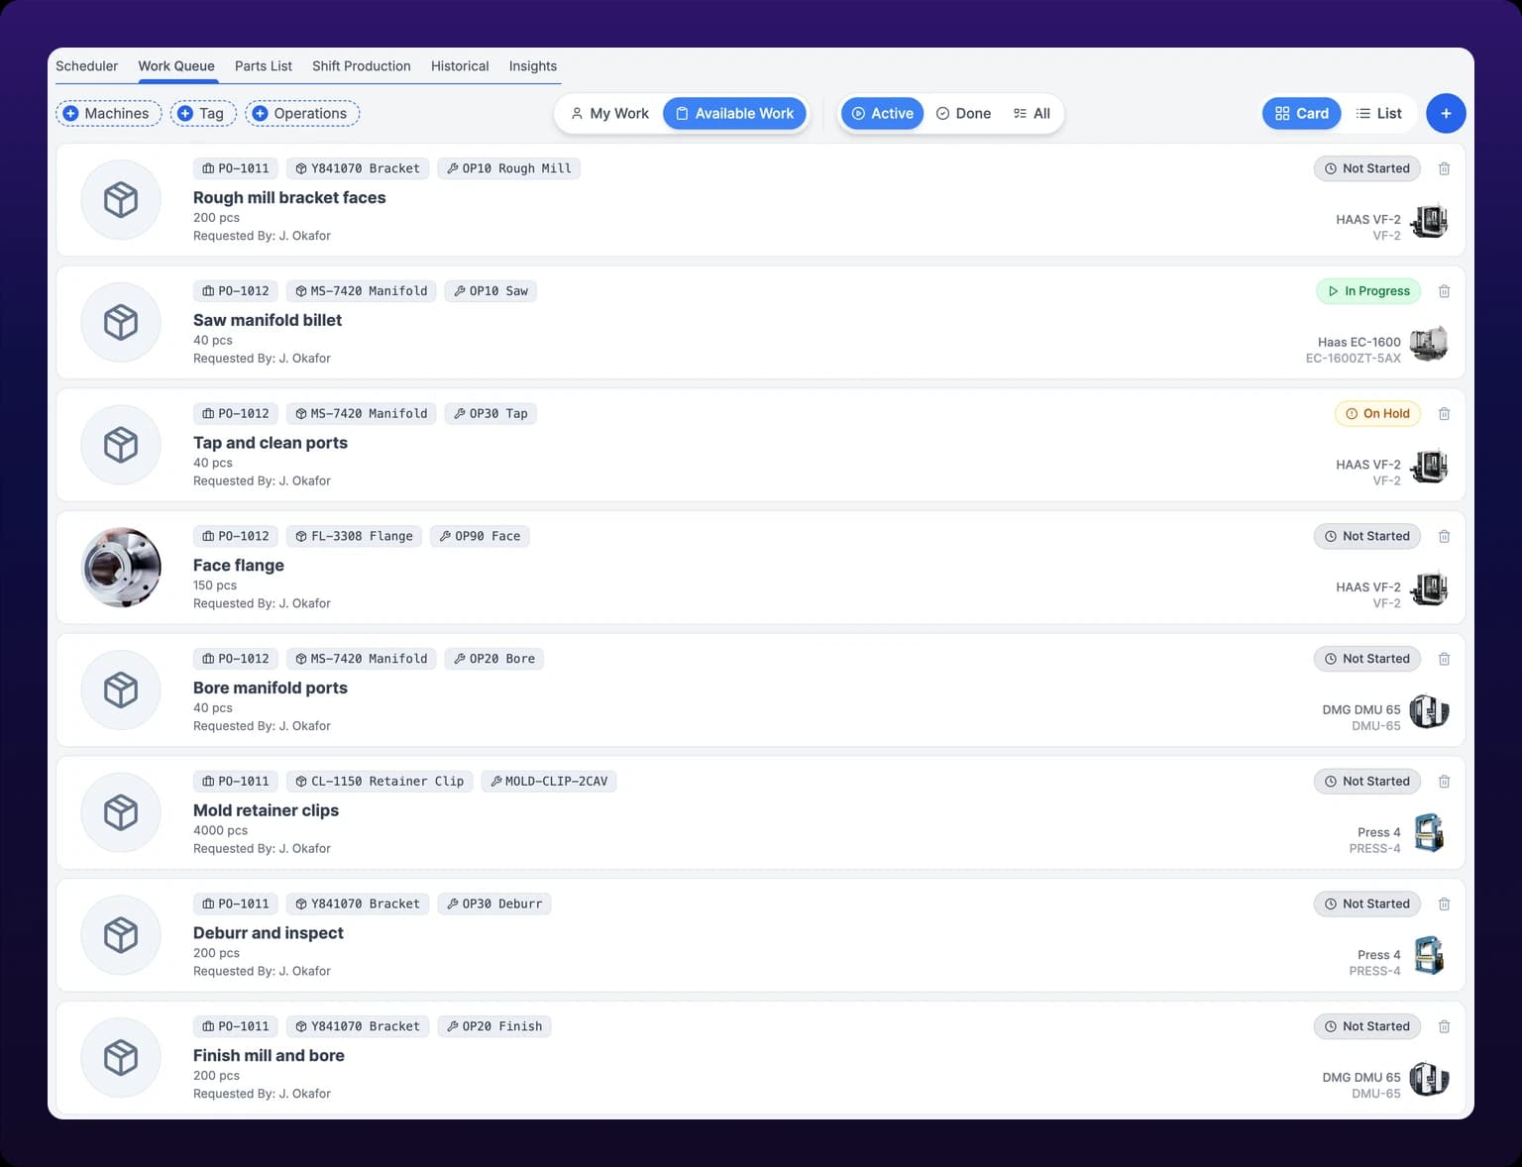Open the Finish mill and bore title

(269, 1056)
